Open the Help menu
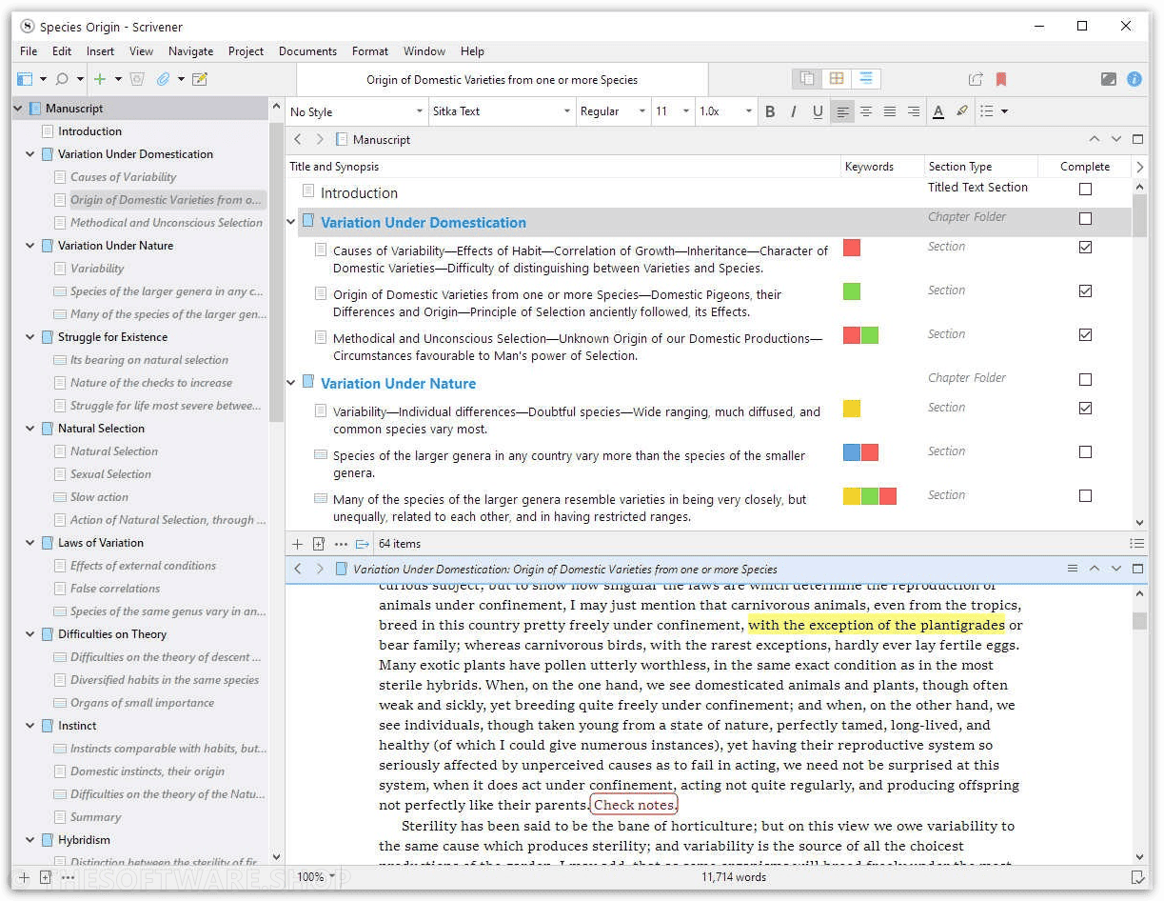The image size is (1164, 901). [x=472, y=51]
